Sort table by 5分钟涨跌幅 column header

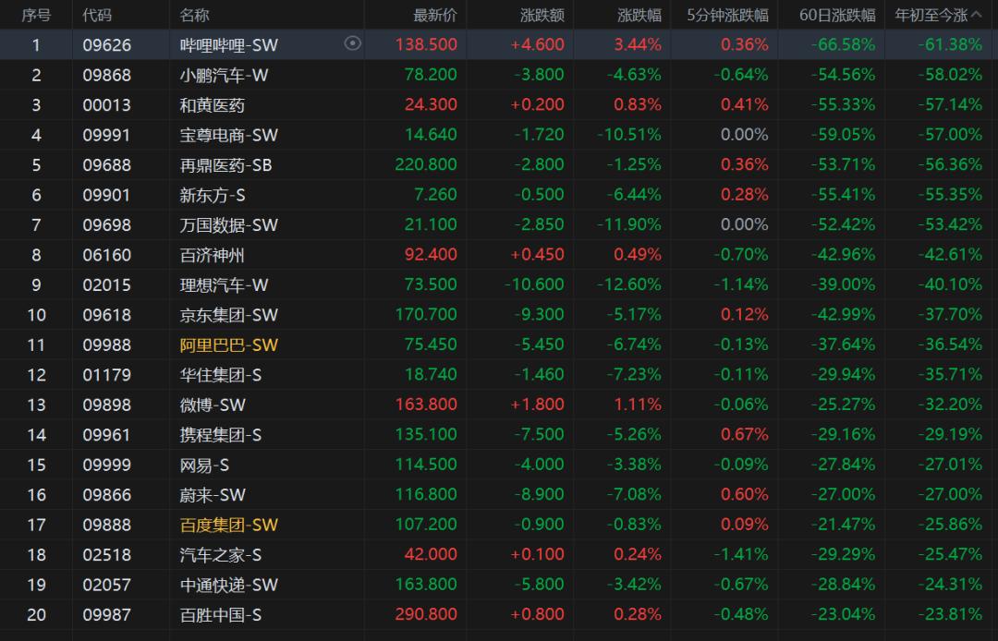728,15
